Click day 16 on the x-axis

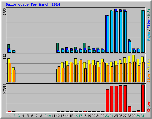(76, 116)
